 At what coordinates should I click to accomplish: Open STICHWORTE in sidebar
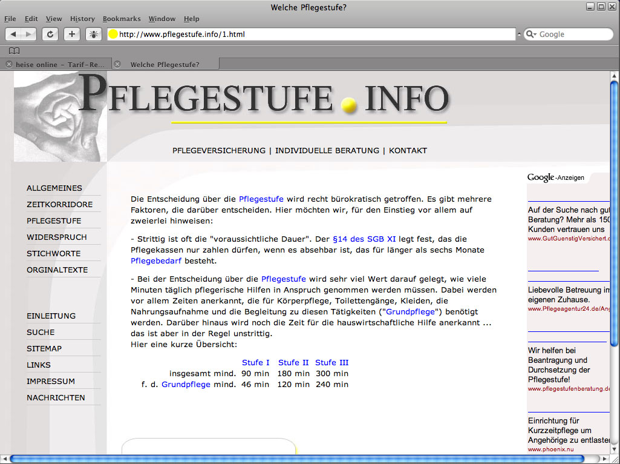pos(53,253)
